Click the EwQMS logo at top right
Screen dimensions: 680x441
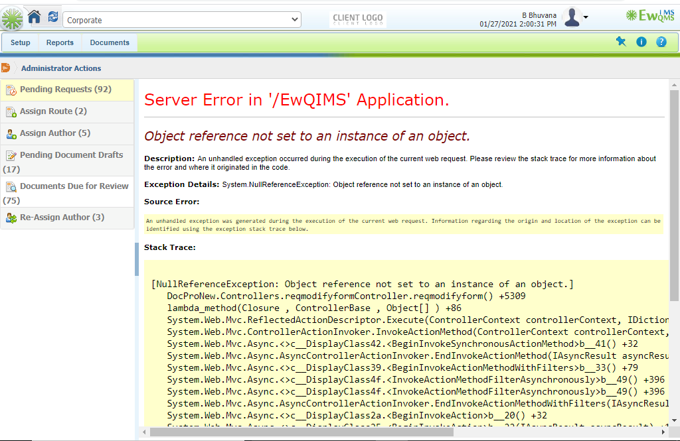tap(650, 16)
